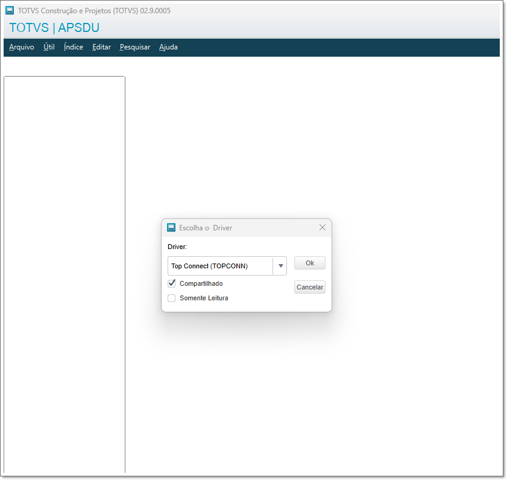Open the Índice menu
507x480 pixels.
click(74, 47)
